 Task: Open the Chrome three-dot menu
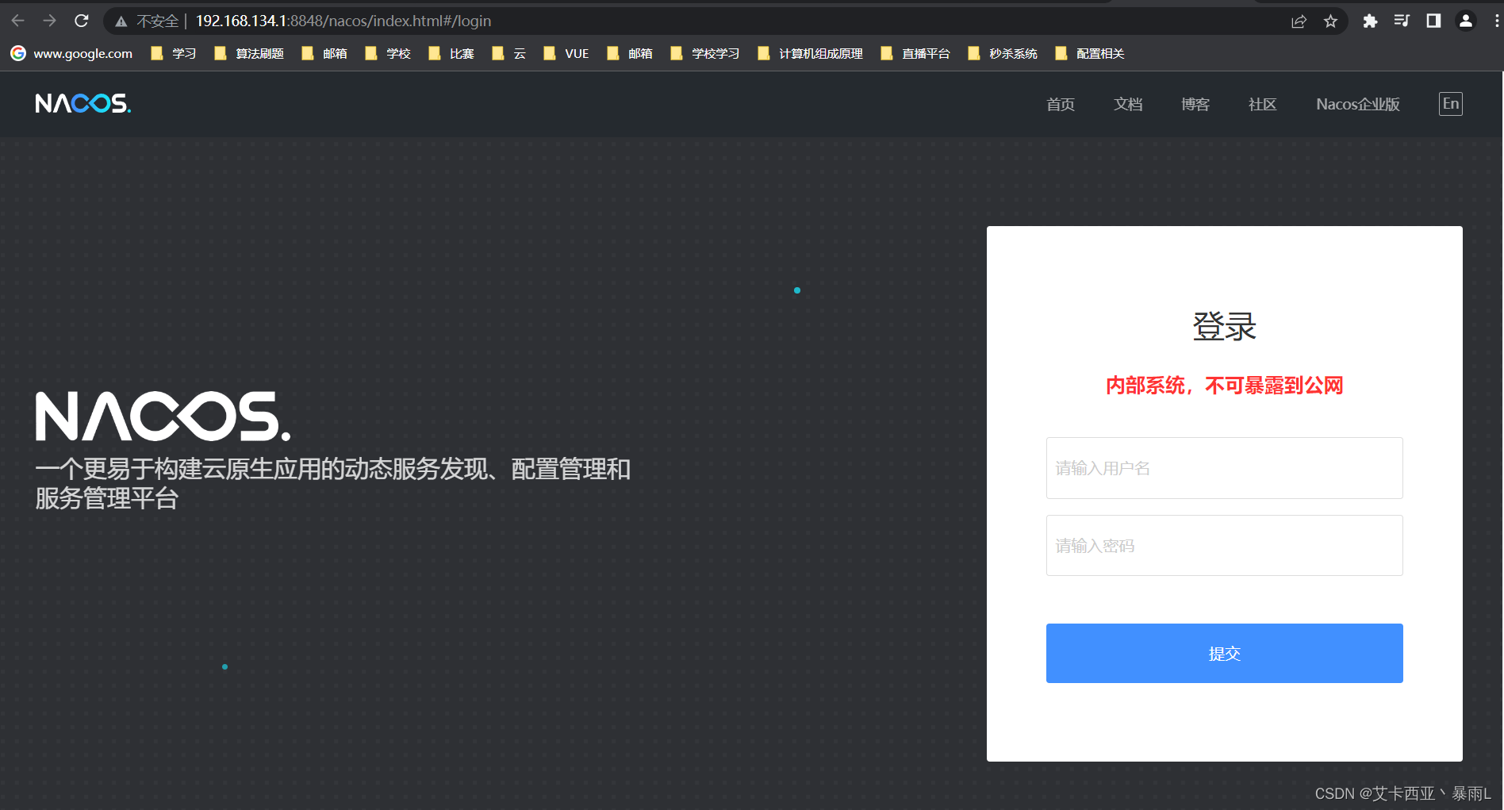[1496, 21]
